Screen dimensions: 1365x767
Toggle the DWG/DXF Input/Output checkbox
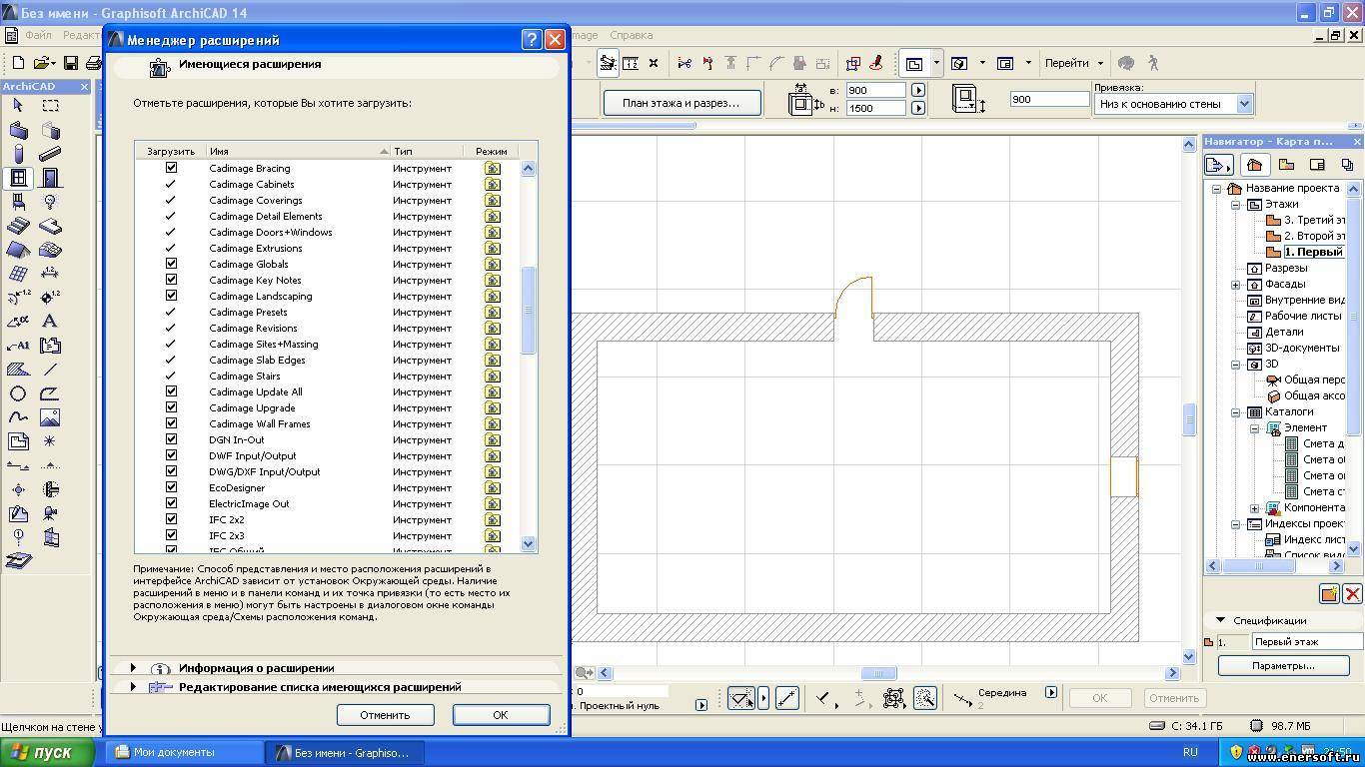tap(171, 472)
